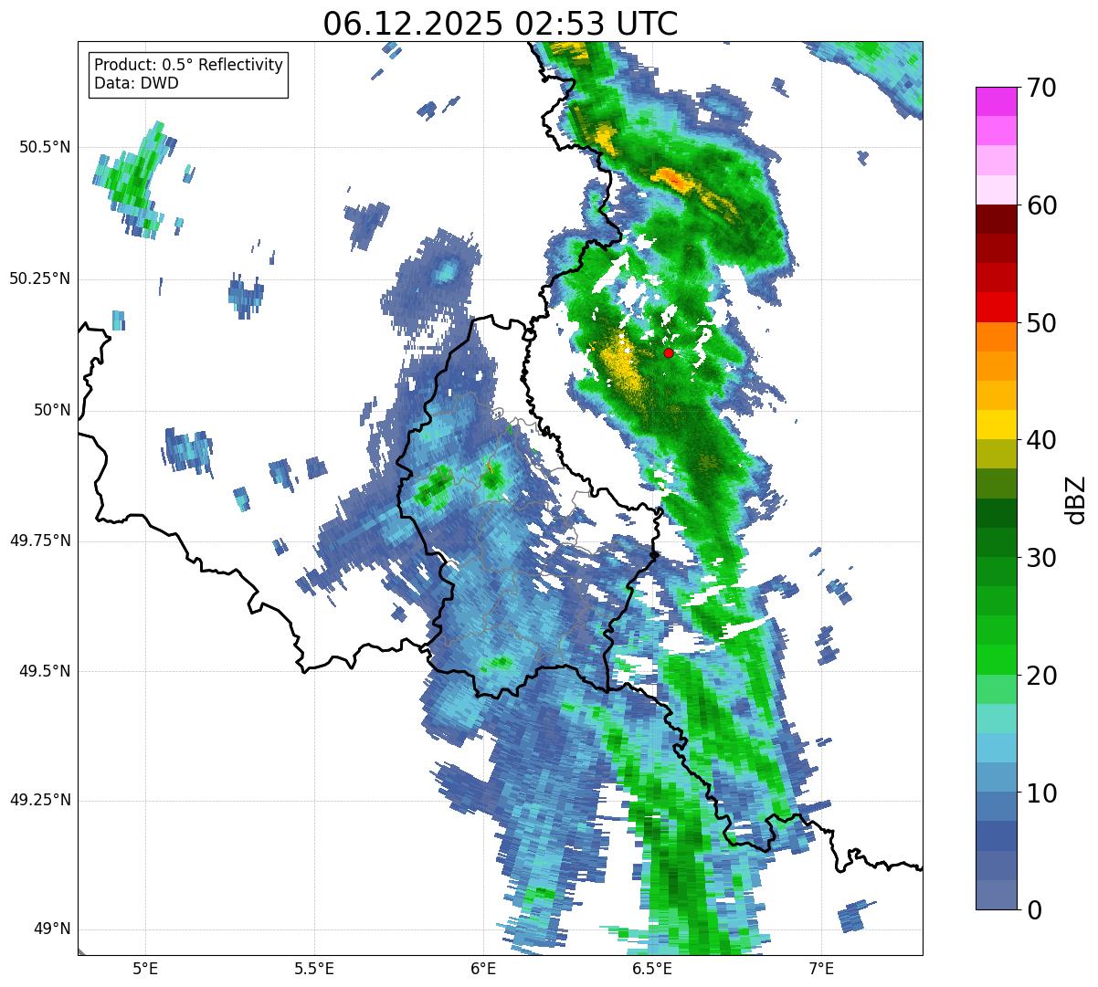
Task: Click the 50°N latitude tick label
Action: pyautogui.click(x=51, y=411)
